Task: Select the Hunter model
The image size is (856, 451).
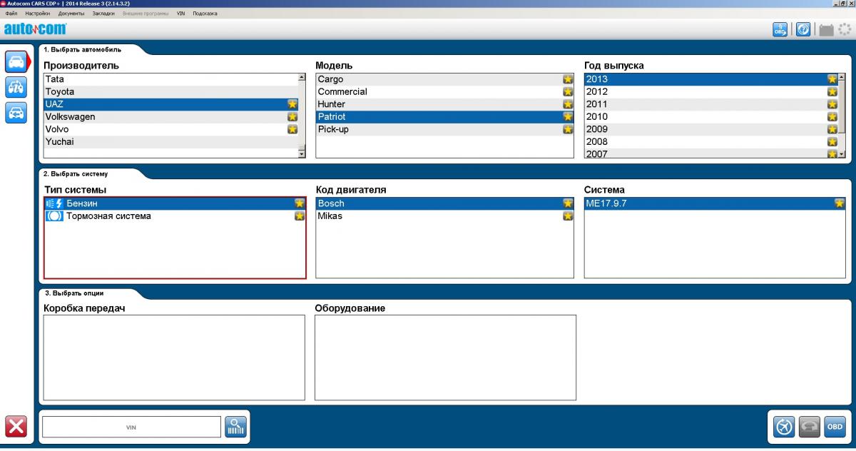Action: click(444, 104)
